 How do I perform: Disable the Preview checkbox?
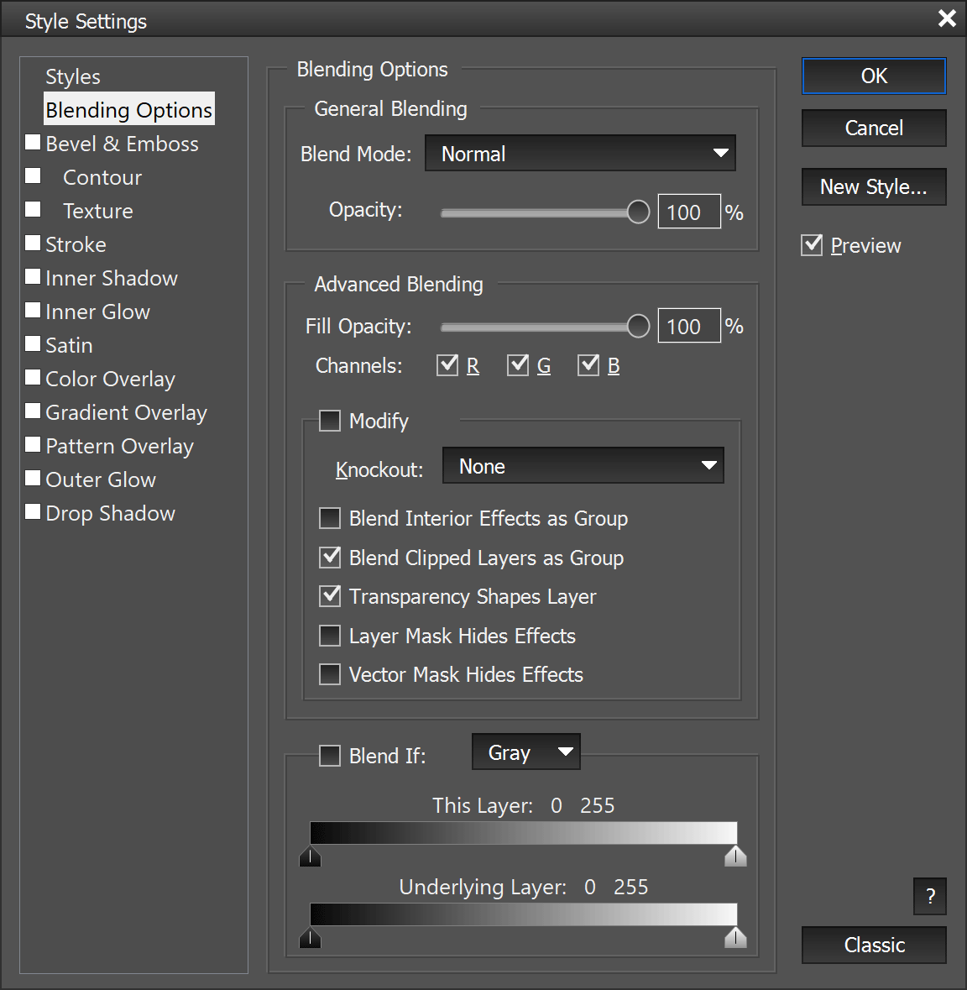pyautogui.click(x=812, y=245)
